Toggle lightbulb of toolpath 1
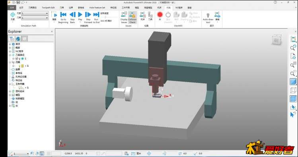Image resolution: width=298 pixels, height=157 pixels. pyautogui.click(x=19, y=59)
